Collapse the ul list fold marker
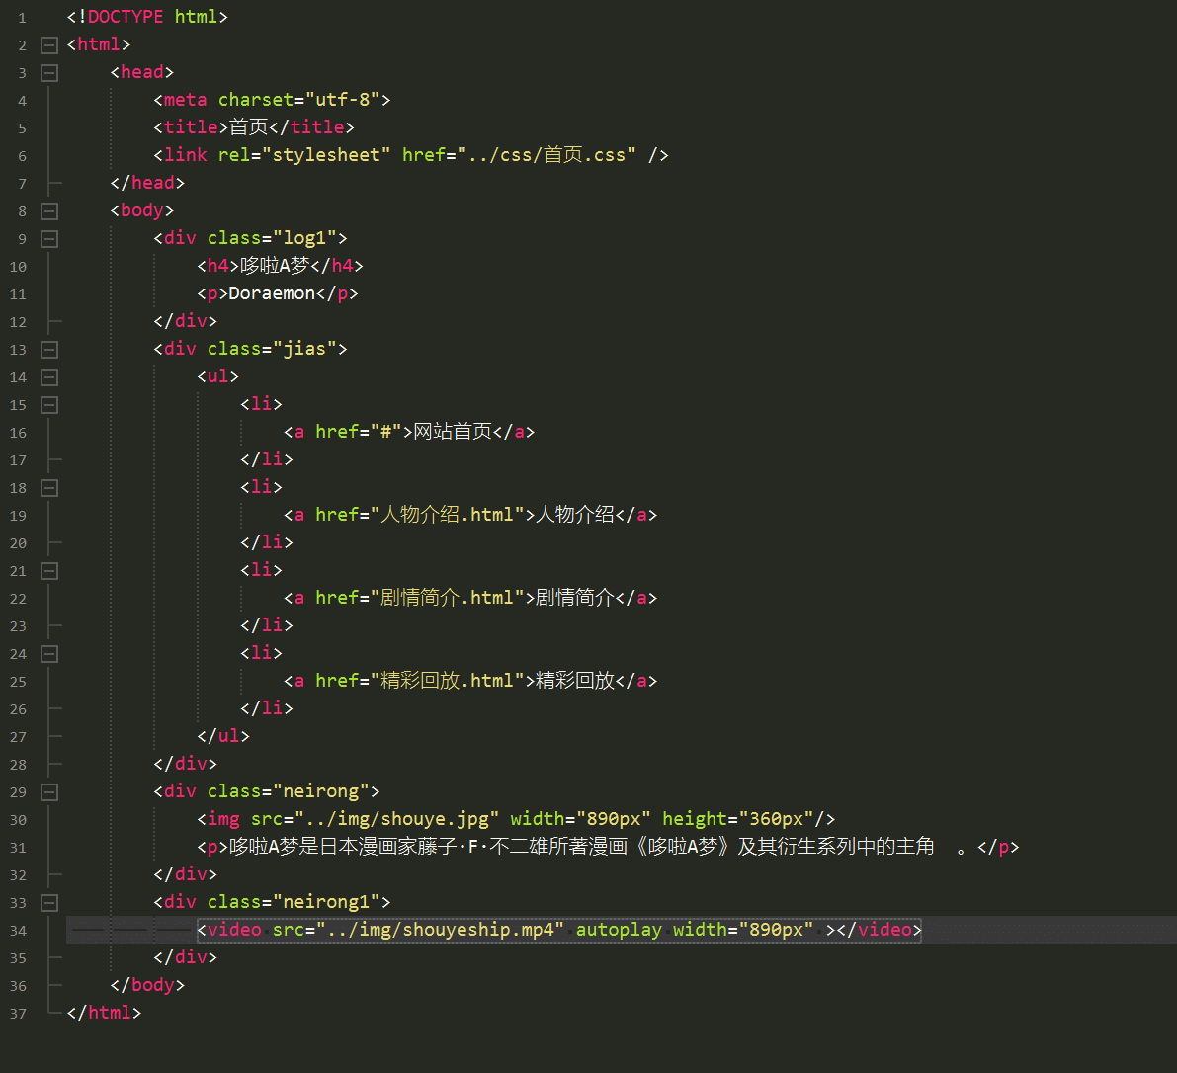Image resolution: width=1177 pixels, height=1073 pixels. (49, 376)
